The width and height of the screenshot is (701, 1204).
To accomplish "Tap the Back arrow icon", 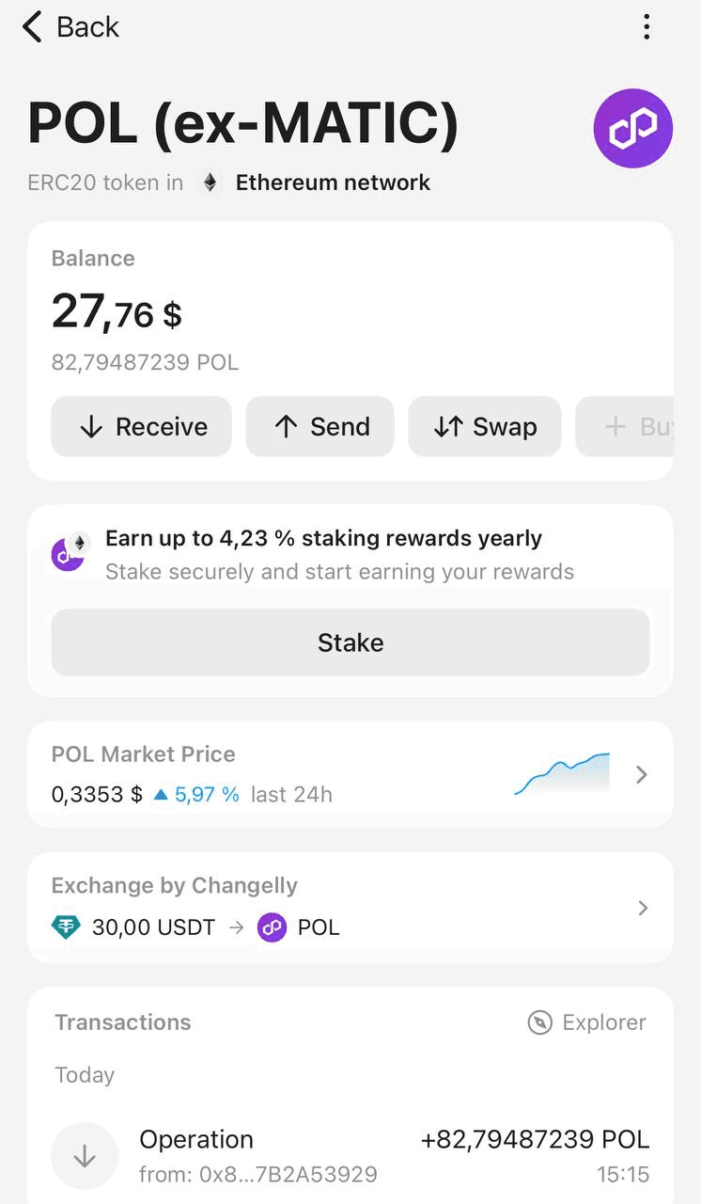I will click(x=33, y=27).
